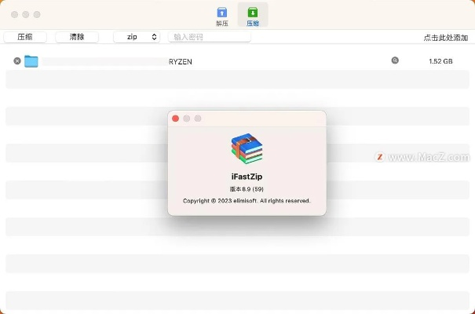Click the elimisoft copyright text
This screenshot has height=314, width=475.
coord(247,201)
